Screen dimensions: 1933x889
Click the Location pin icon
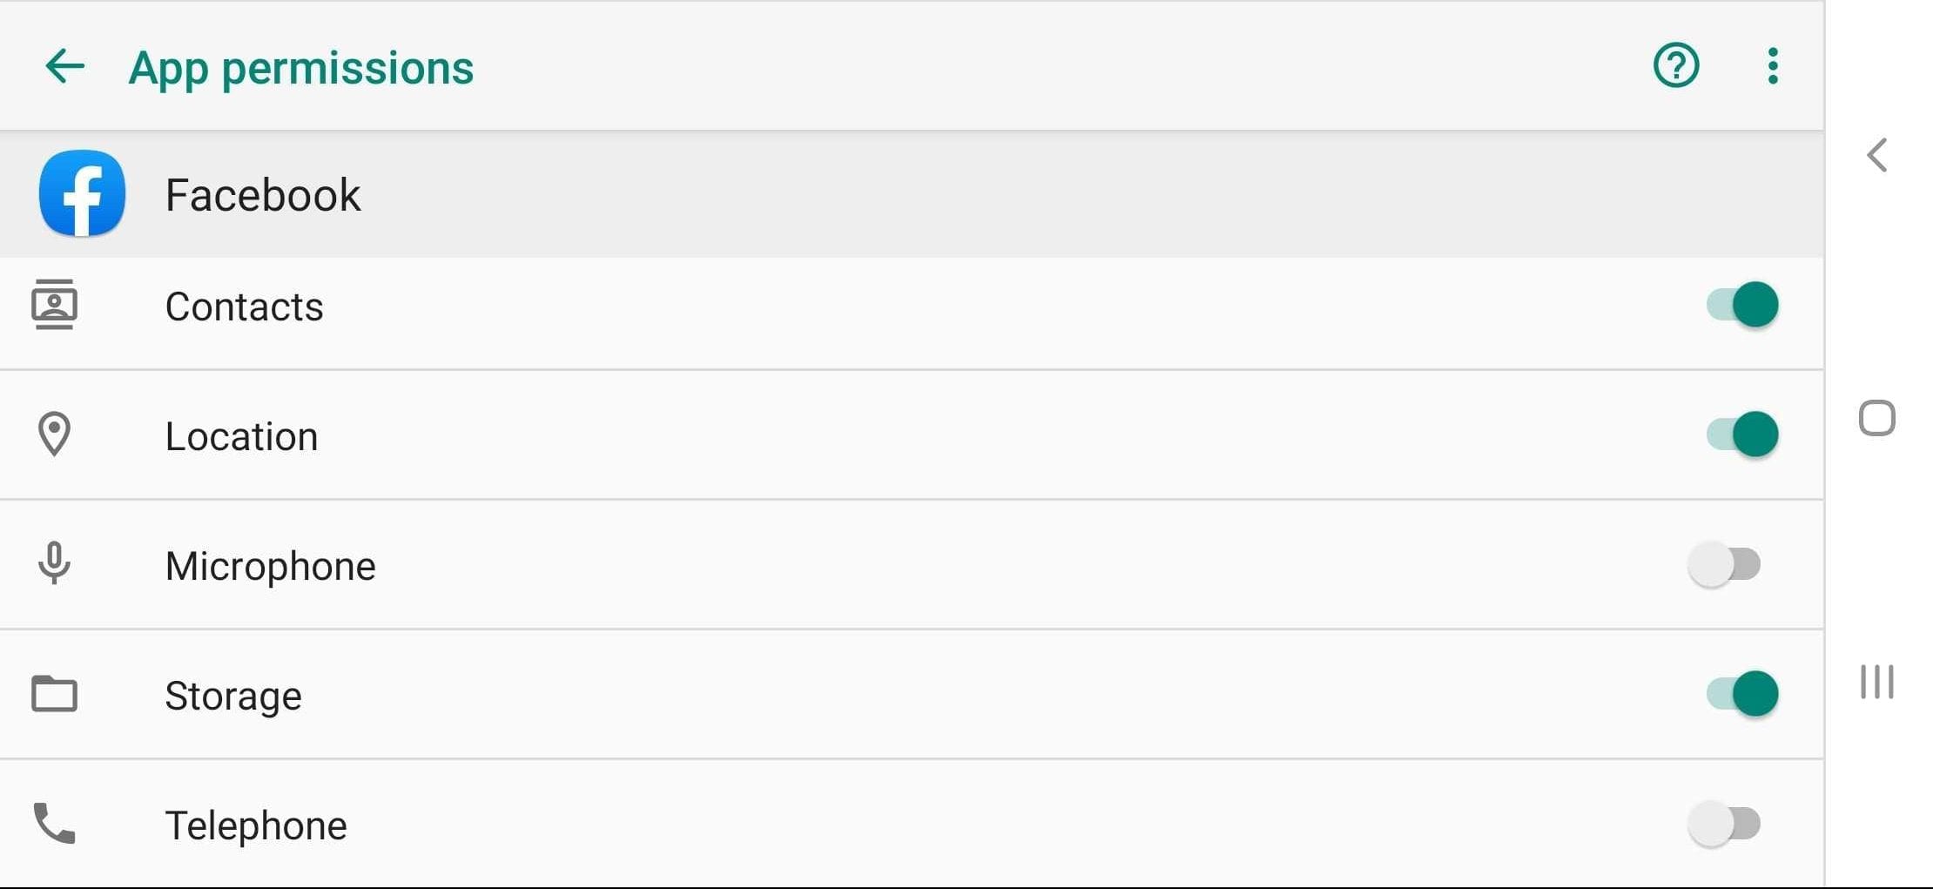point(54,434)
